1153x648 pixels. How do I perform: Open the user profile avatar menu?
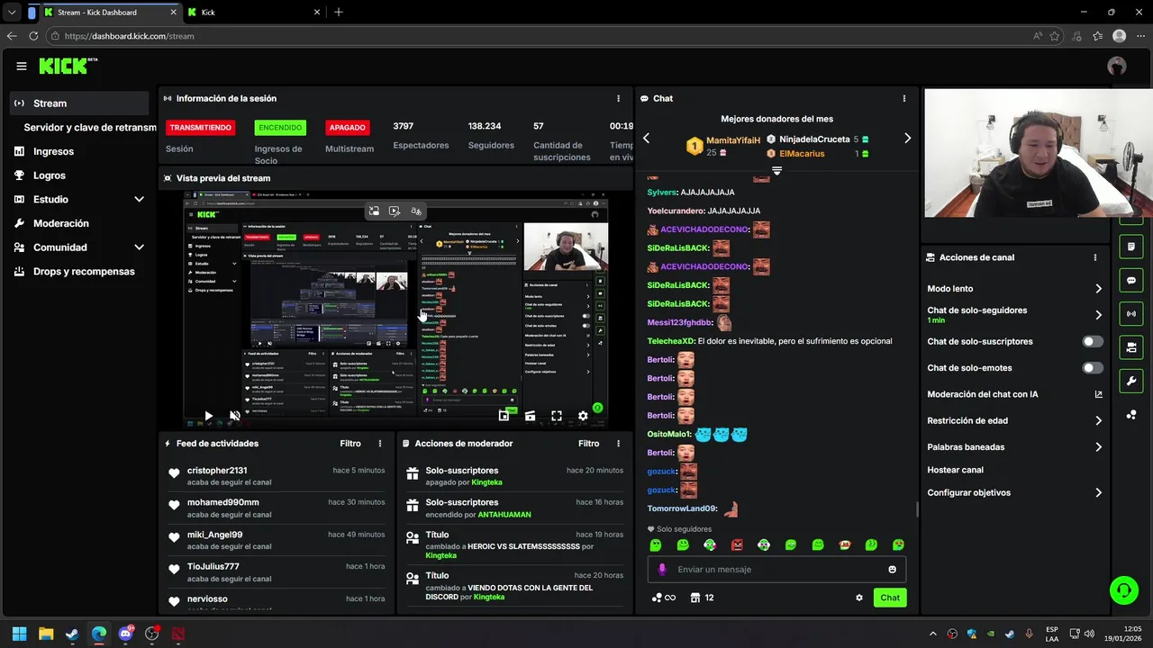pos(1117,66)
